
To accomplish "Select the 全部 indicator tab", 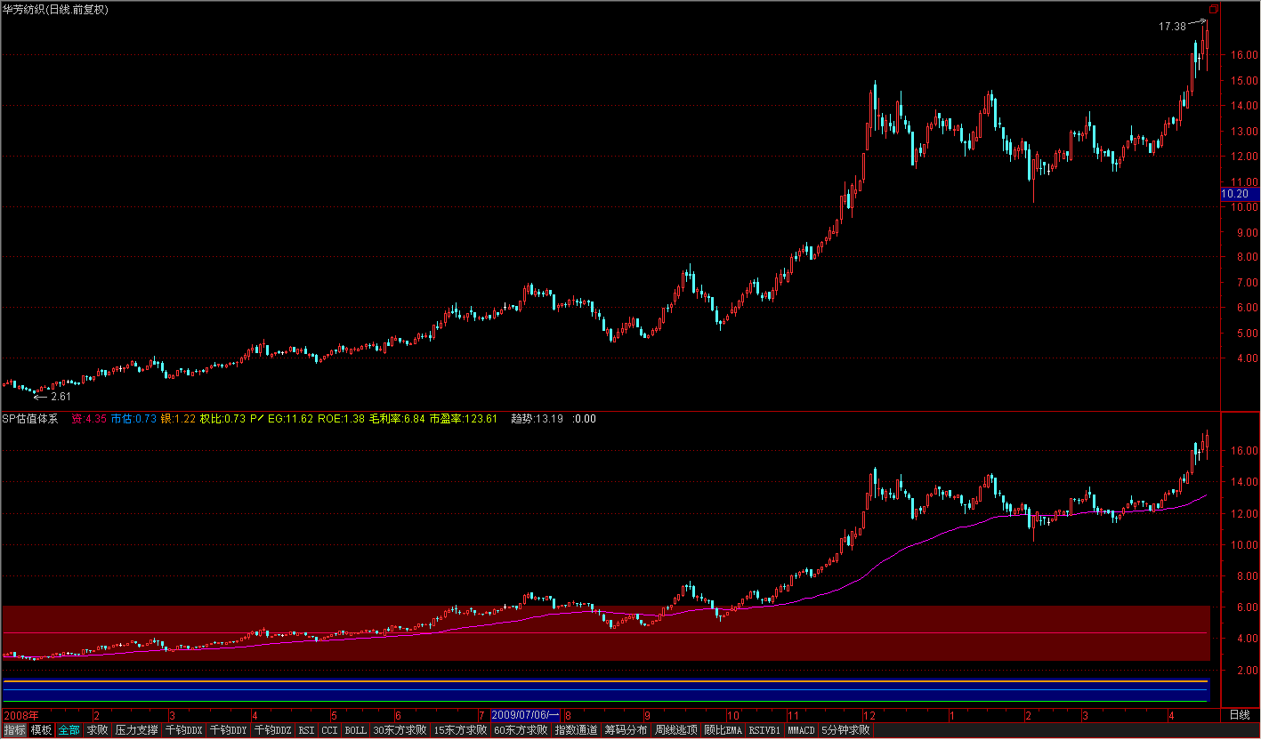I will [69, 730].
